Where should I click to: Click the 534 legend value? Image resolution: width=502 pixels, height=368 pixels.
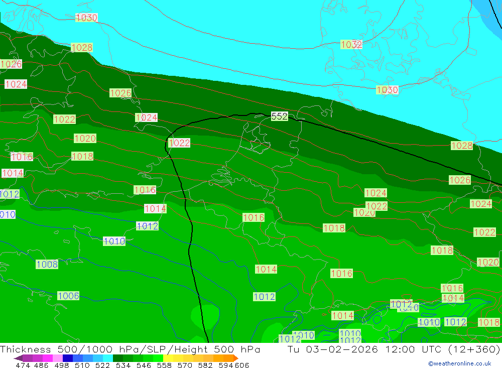coord(123,365)
